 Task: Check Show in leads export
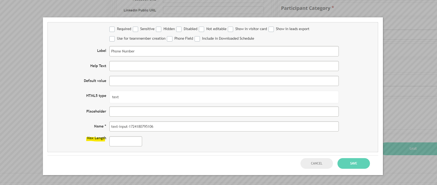point(271,29)
